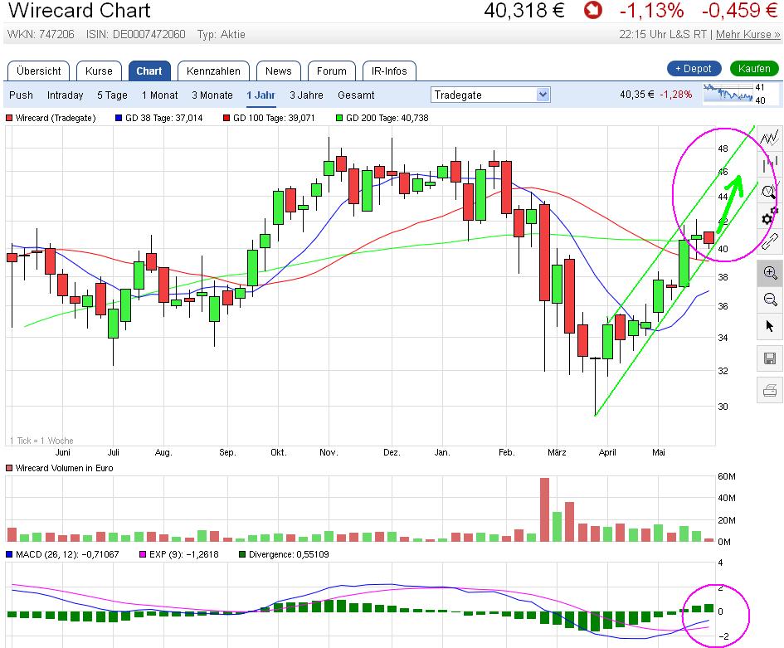Click the 40,318 € price value
This screenshot has width=784, height=648.
pyautogui.click(x=524, y=11)
